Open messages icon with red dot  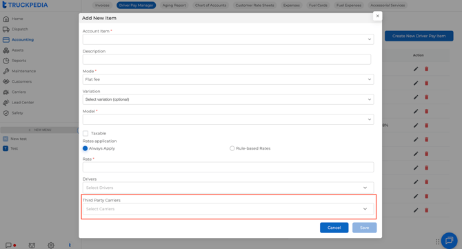pyautogui.click(x=10, y=245)
